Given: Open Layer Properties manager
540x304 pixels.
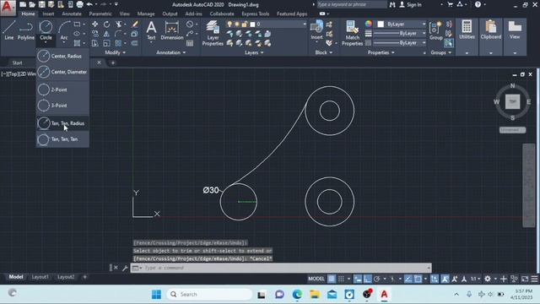Looking at the screenshot, I should [213, 33].
